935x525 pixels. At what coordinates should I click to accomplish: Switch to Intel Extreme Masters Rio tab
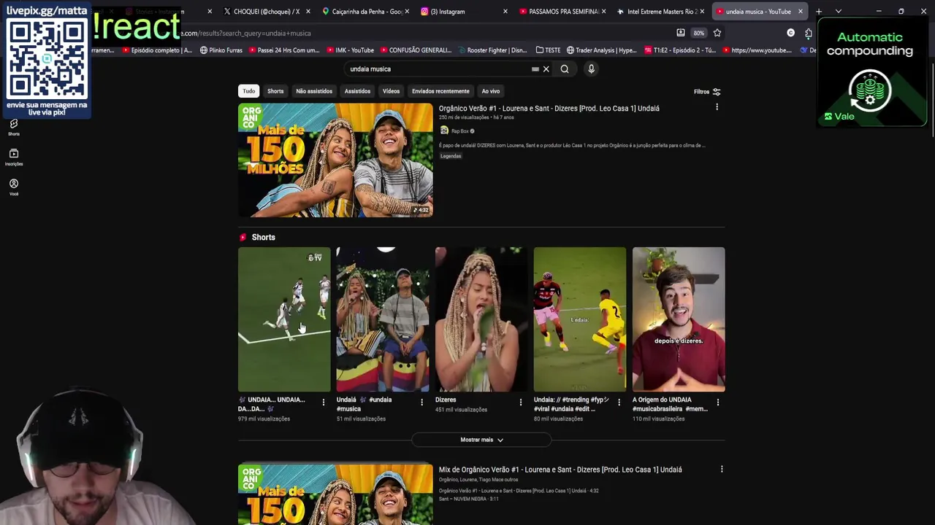pos(661,12)
